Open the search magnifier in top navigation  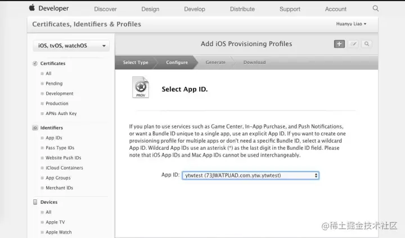coord(376,8)
